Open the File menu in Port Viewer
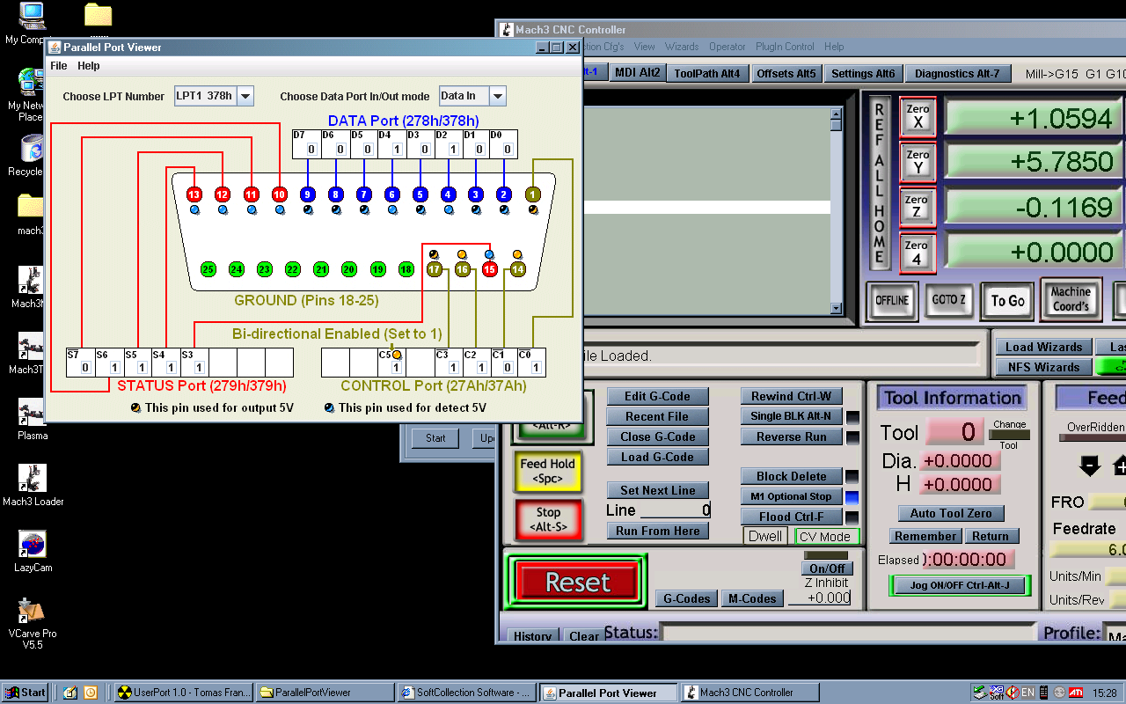This screenshot has width=1126, height=704. tap(59, 66)
